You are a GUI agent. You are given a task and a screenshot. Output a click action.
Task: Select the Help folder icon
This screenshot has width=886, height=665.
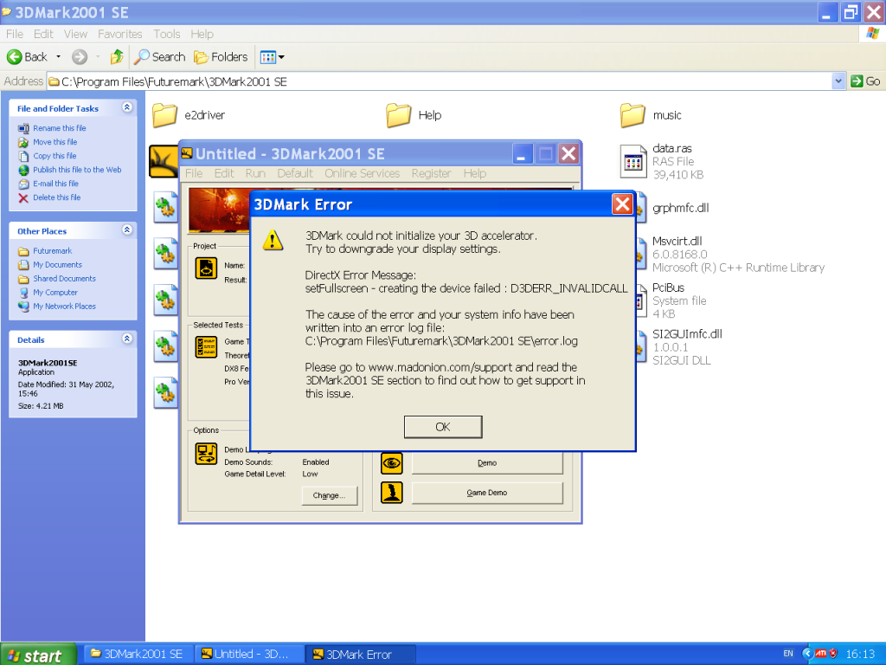(398, 115)
